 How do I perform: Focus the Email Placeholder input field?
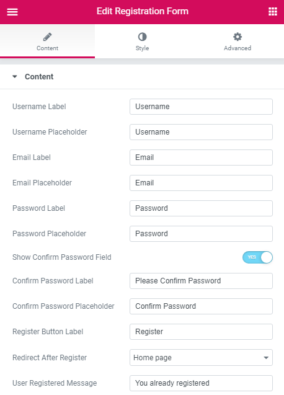point(201,183)
